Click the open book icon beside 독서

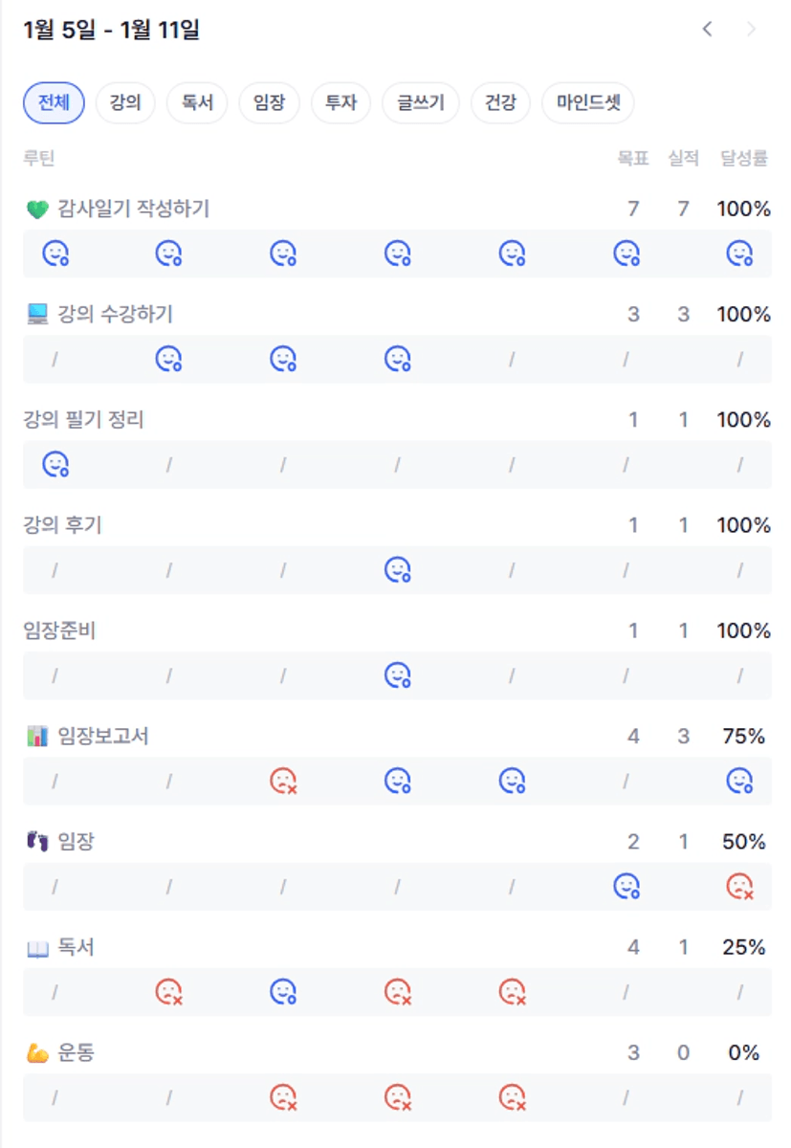(x=37, y=948)
